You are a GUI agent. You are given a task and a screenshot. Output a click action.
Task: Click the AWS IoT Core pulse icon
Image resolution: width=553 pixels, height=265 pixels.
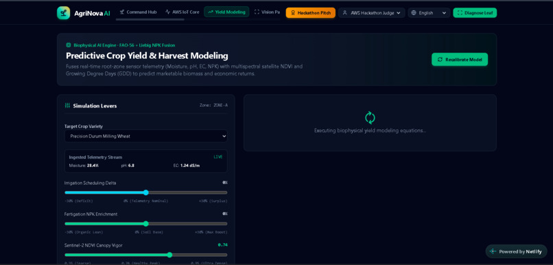167,12
